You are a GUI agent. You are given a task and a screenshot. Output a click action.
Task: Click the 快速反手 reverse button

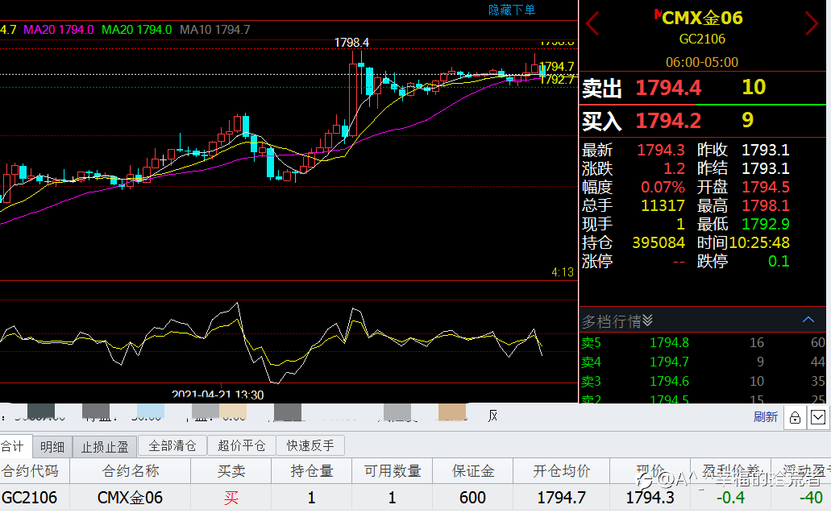[310, 446]
